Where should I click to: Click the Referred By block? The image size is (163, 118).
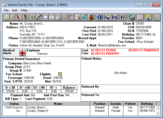click(x=121, y=89)
